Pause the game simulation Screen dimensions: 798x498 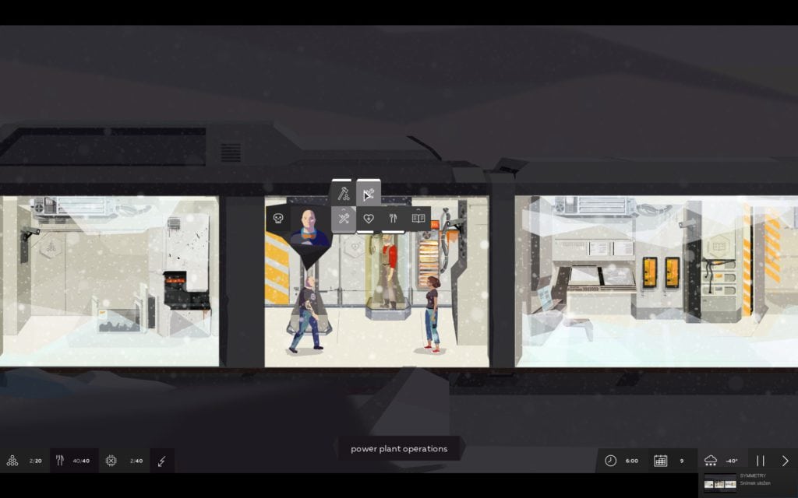[761, 461]
